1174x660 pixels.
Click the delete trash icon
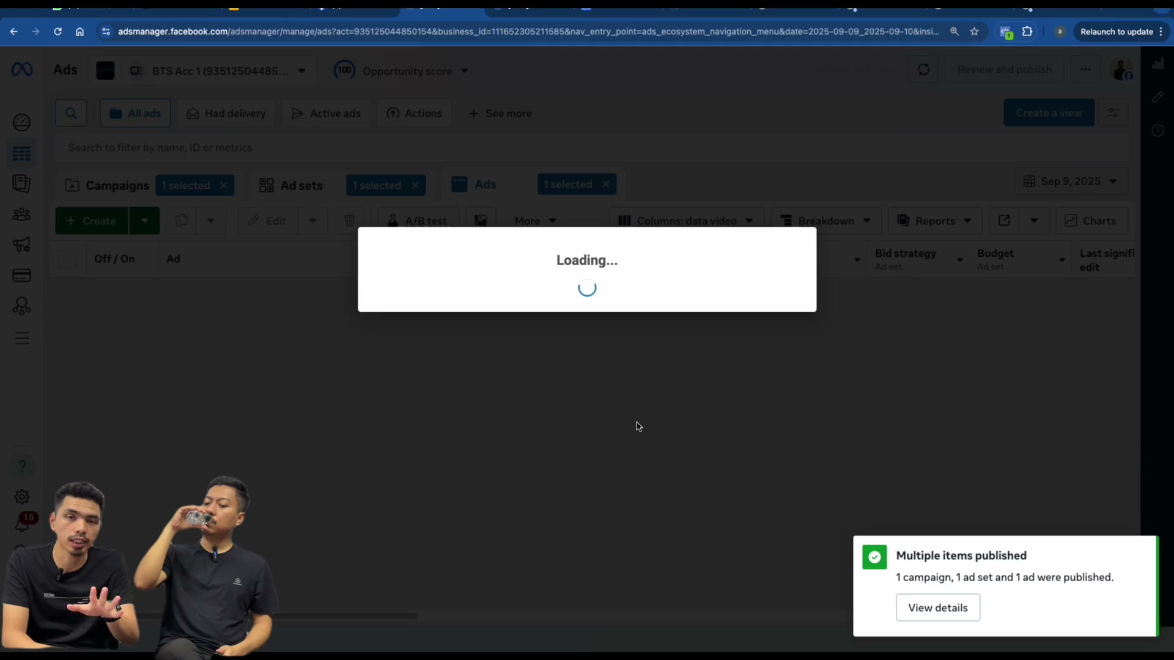click(349, 221)
